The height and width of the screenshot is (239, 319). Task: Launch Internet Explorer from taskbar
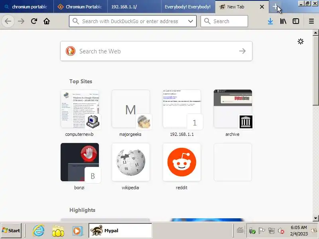pyautogui.click(x=38, y=231)
